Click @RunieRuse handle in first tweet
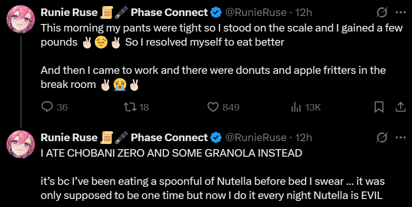Image resolution: width=412 pixels, height=207 pixels. pyautogui.click(x=255, y=12)
